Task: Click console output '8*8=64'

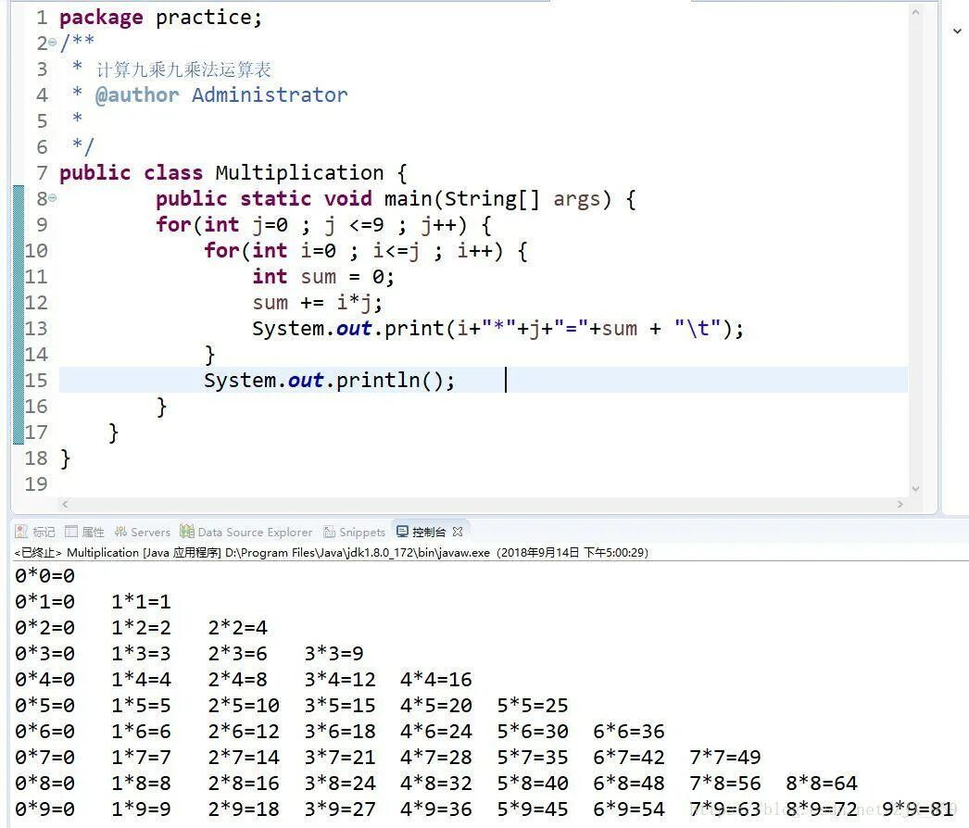Action: pyautogui.click(x=822, y=784)
